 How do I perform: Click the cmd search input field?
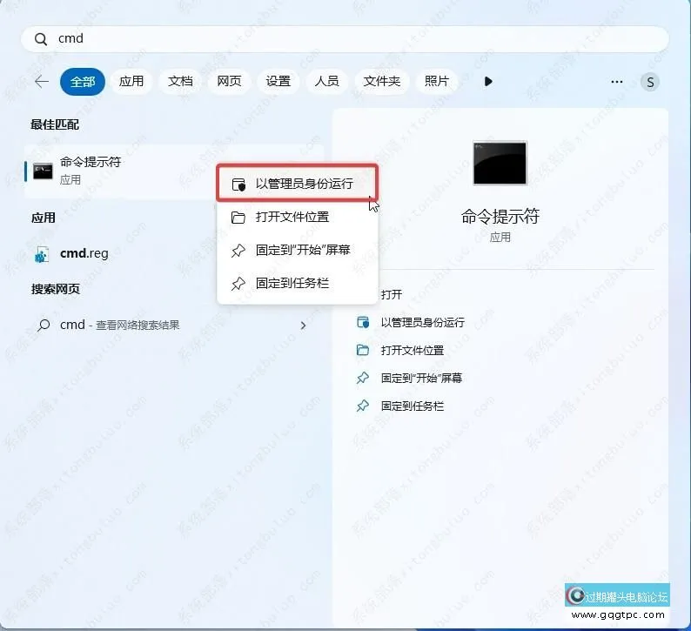[x=345, y=39]
